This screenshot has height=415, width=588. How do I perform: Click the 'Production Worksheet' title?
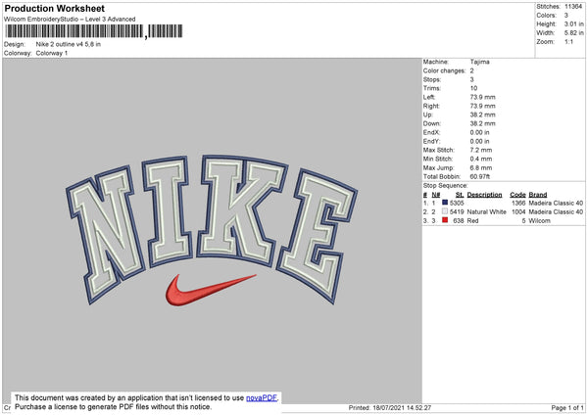point(54,8)
